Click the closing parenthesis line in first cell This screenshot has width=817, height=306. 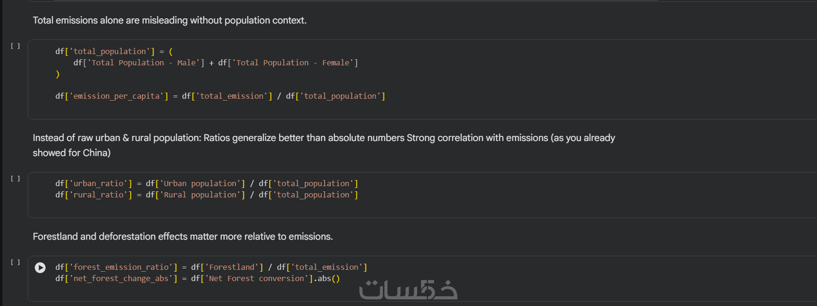[58, 74]
